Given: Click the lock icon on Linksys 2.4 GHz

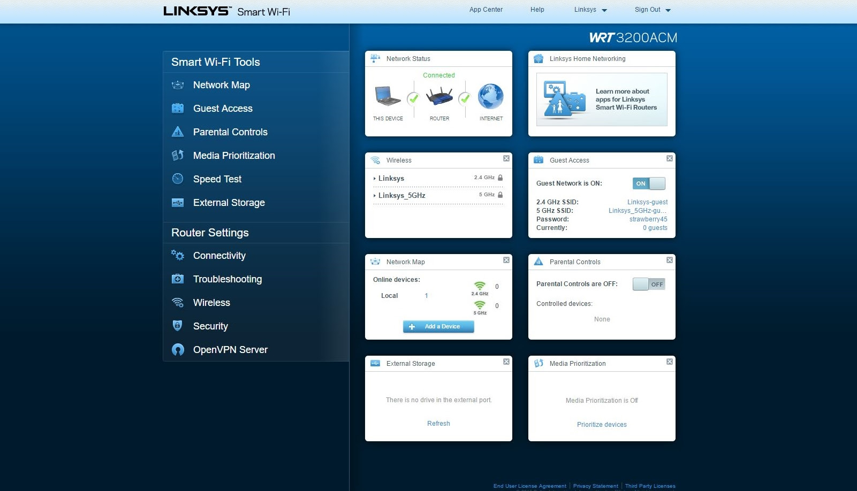Looking at the screenshot, I should [500, 178].
